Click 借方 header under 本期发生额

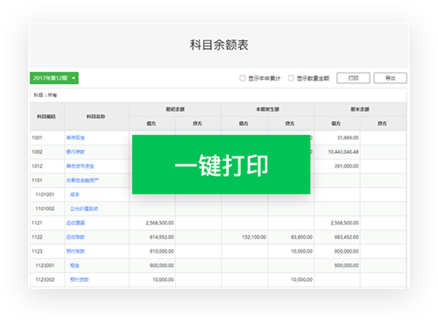244,123
